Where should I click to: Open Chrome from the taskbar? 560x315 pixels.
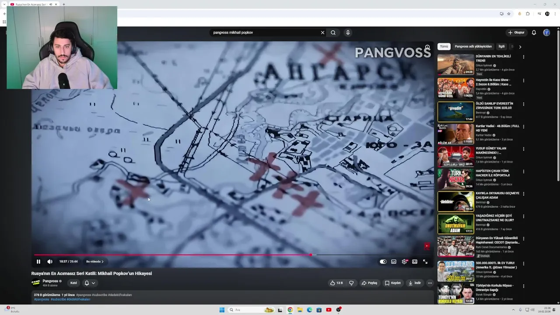(290, 310)
